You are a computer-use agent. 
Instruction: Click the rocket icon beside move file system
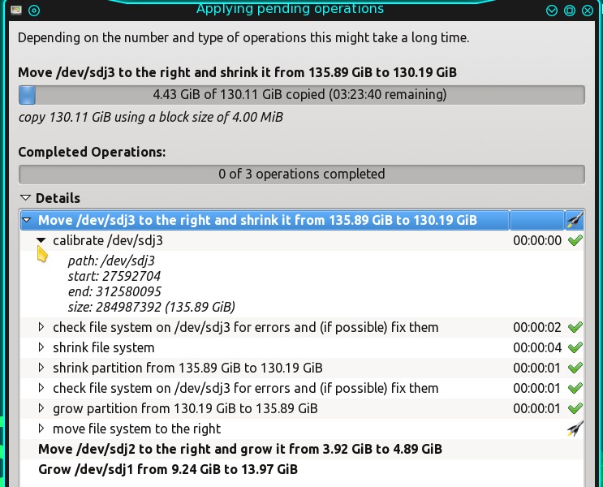point(575,429)
